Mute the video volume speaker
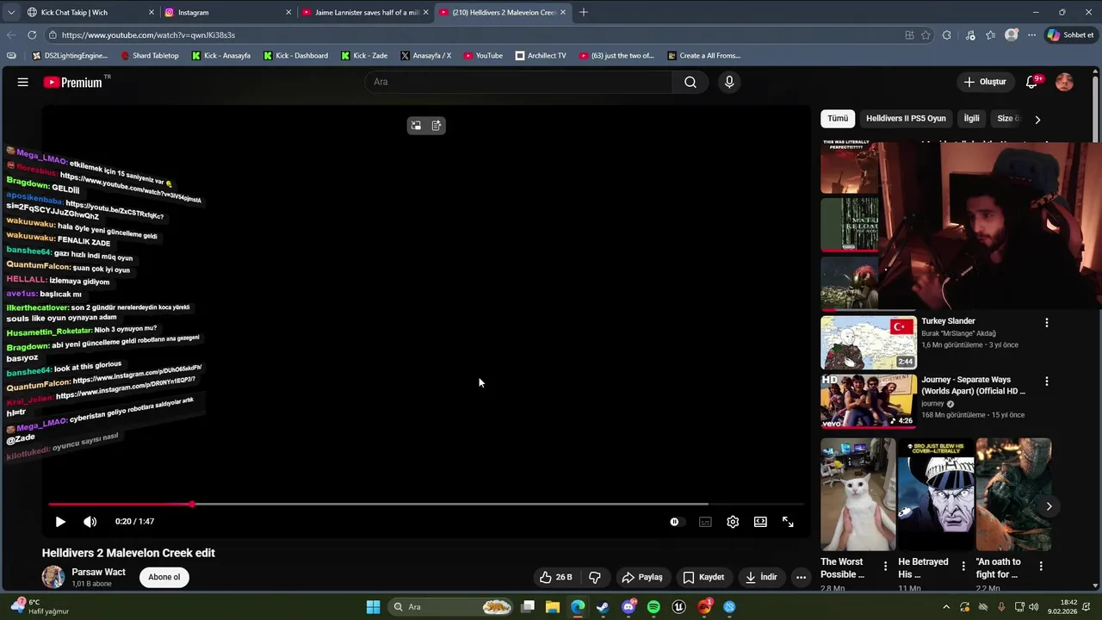The width and height of the screenshot is (1102, 620). point(90,522)
